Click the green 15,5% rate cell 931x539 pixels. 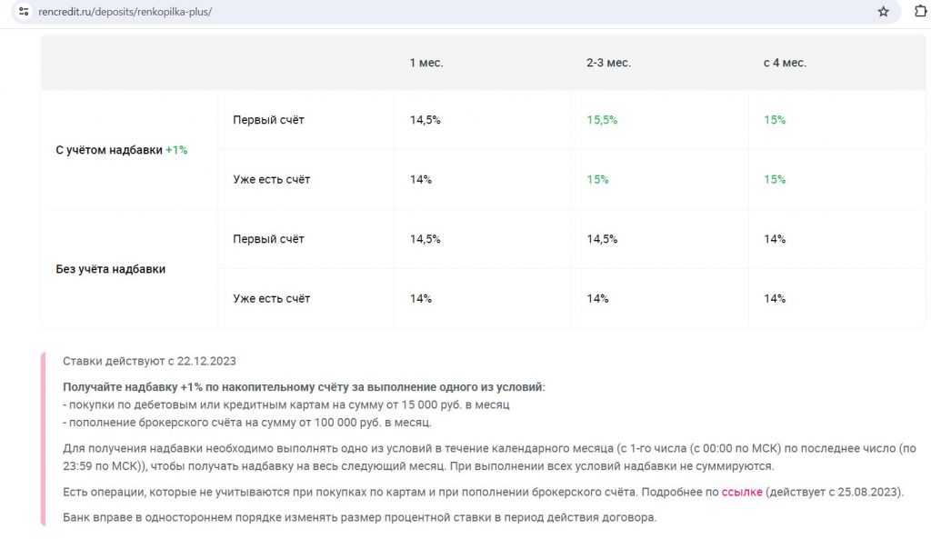pos(602,120)
